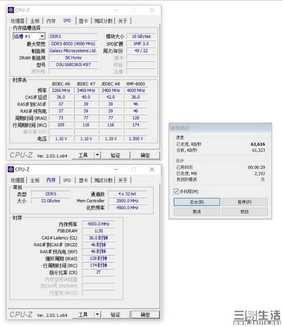Screen dimensions: 283x327
Task: Toggle the 多线程(M) checkbox in benchmark dialog
Action: coord(176,191)
